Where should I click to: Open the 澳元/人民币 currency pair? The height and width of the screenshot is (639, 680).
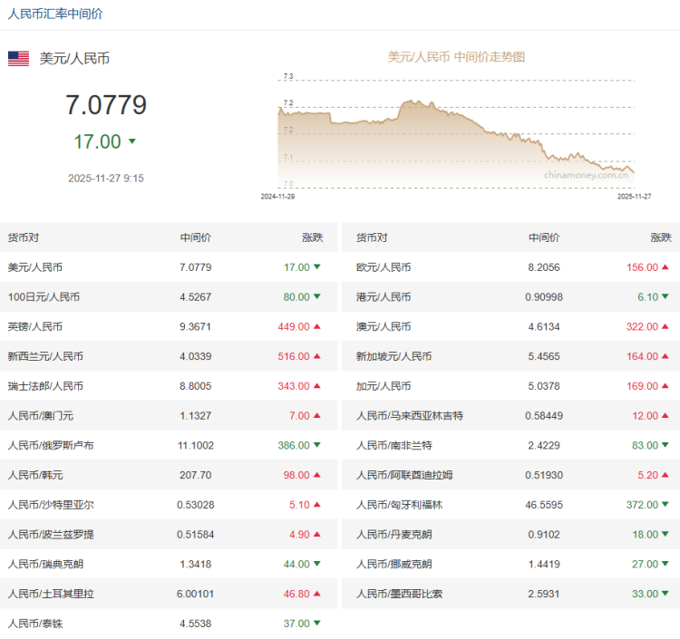(384, 327)
